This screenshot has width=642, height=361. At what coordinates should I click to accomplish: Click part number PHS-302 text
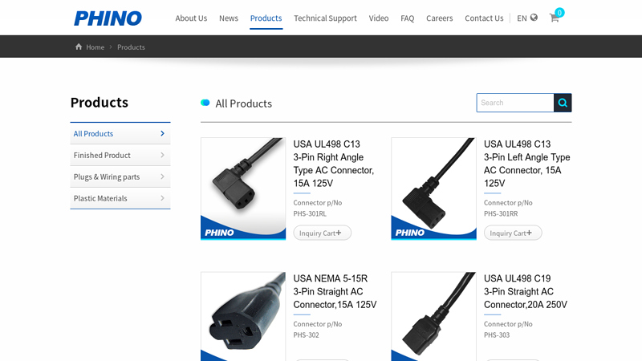click(x=306, y=335)
